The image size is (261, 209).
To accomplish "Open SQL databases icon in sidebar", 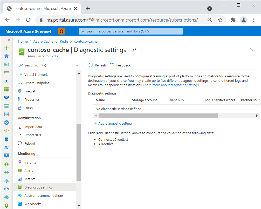I will tap(6, 139).
